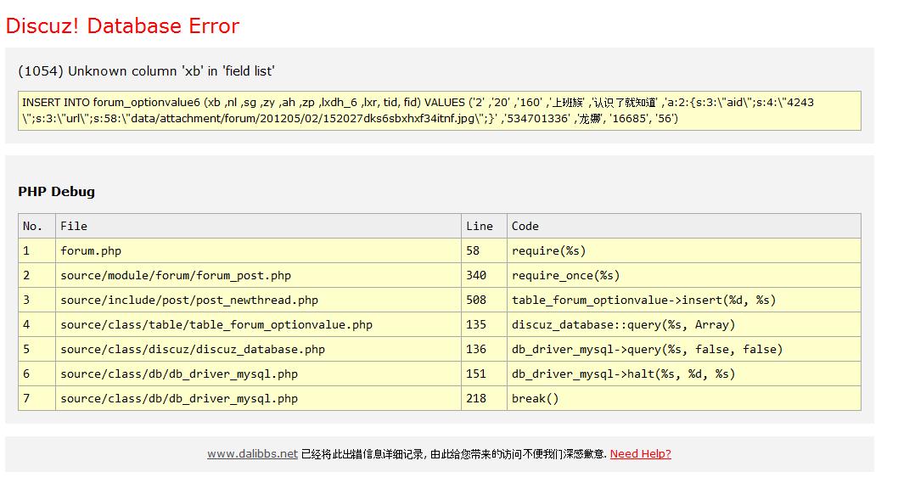Click table_forum_optionvalue->insert(%d, %s) code
The height and width of the screenshot is (500, 898).
(x=684, y=301)
